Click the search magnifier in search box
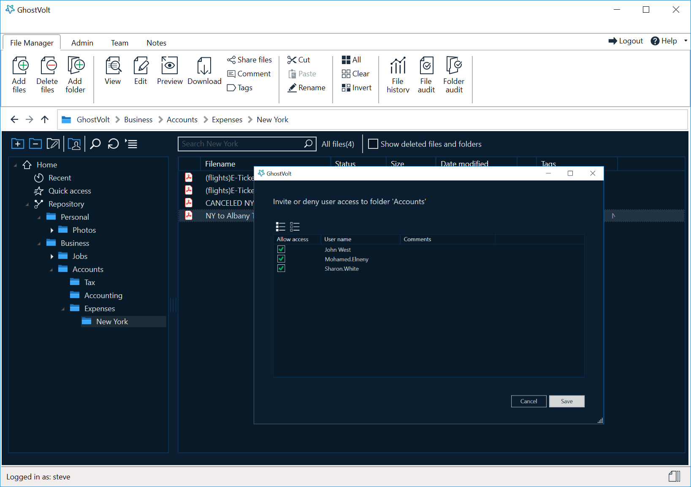This screenshot has height=487, width=691. tap(309, 144)
